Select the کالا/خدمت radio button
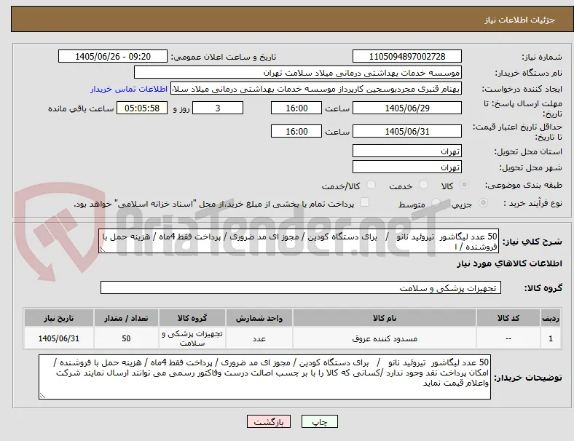The image size is (574, 441). tap(371, 185)
